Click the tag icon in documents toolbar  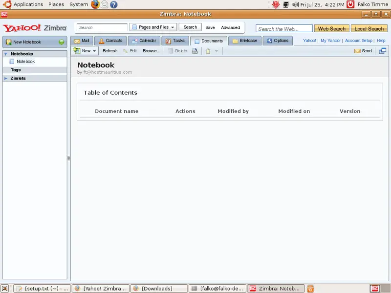pos(208,51)
